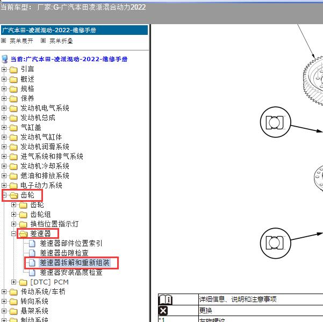Click the folder icon for 保养
The width and height of the screenshot is (323, 322).
click(x=13, y=99)
